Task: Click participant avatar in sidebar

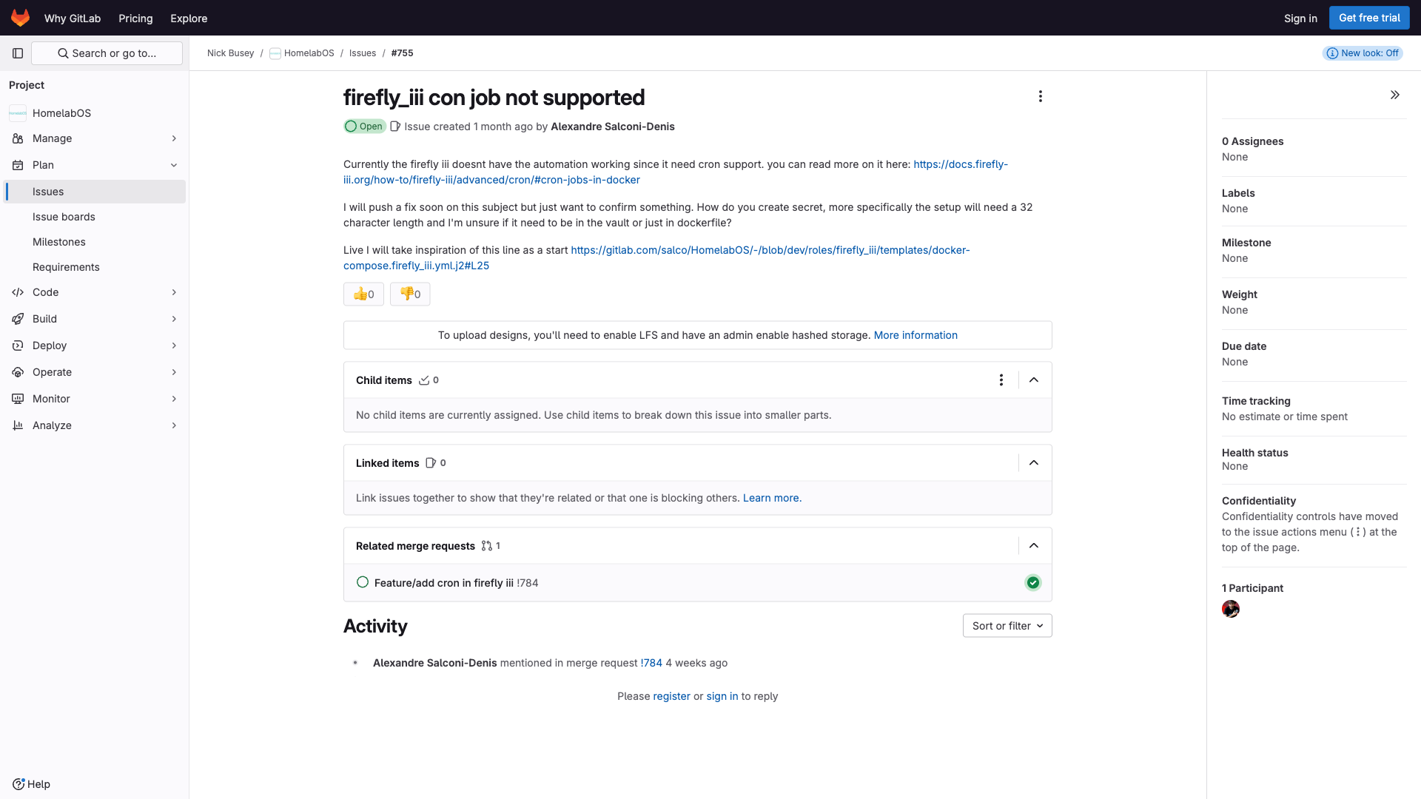Action: point(1230,610)
